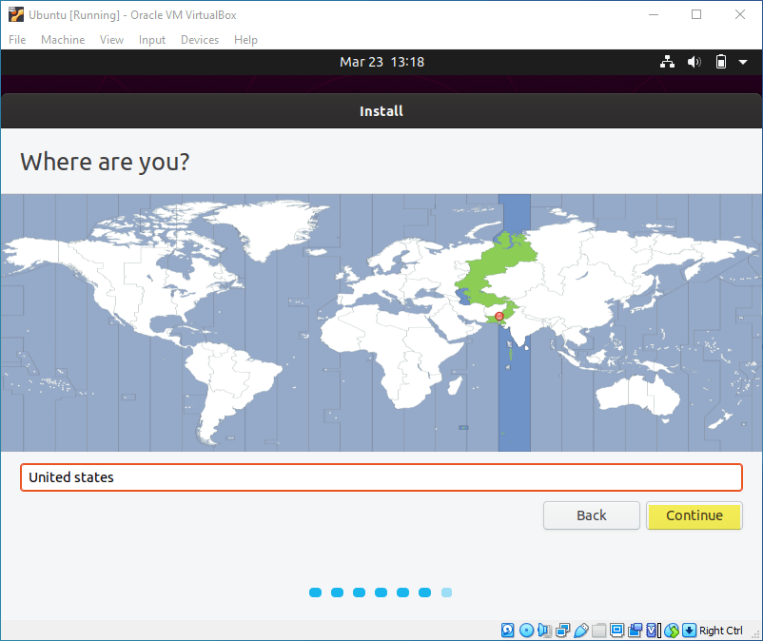This screenshot has width=763, height=641.
Task: Click the CPU virtualization indicator icon
Action: [653, 631]
